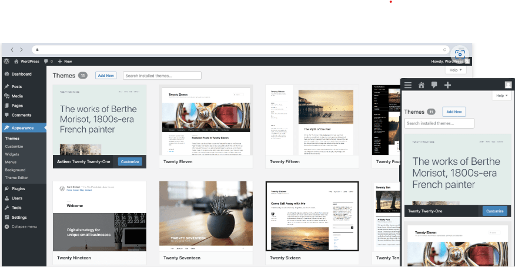The image size is (515, 267).
Task: Go forward with the browser forward arrow
Action: pos(21,50)
